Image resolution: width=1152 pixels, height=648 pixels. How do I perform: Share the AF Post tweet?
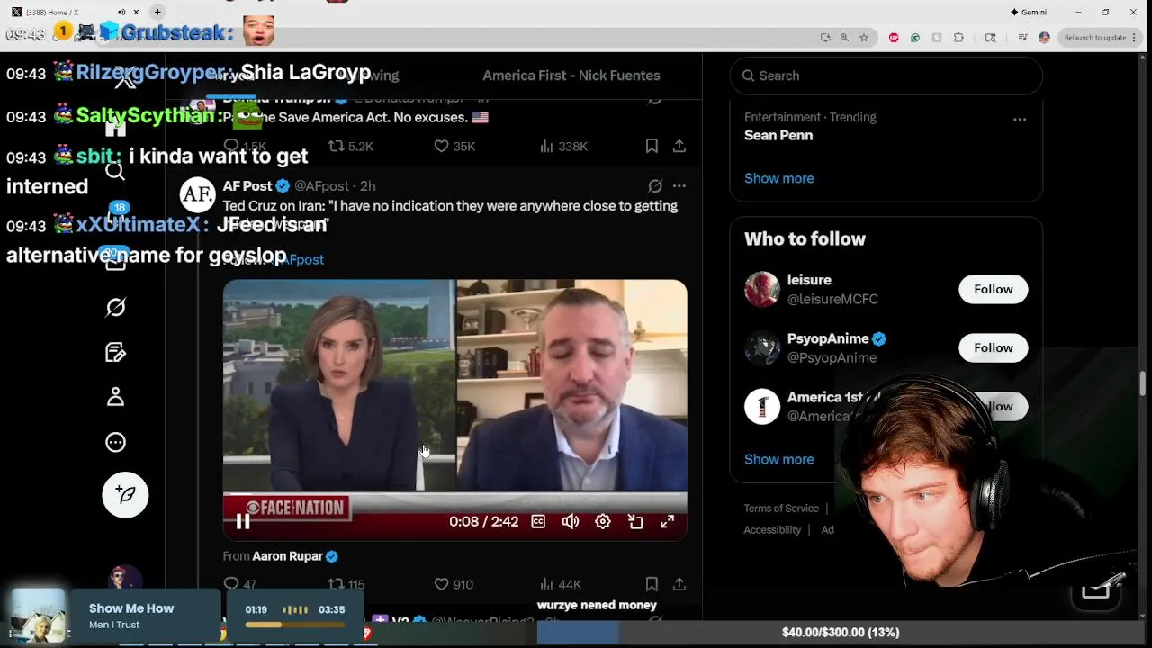[x=679, y=584]
